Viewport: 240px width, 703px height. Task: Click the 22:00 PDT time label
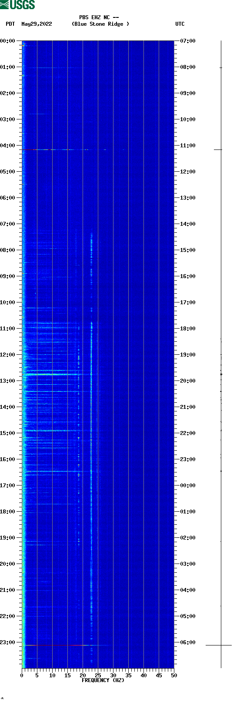7,616
